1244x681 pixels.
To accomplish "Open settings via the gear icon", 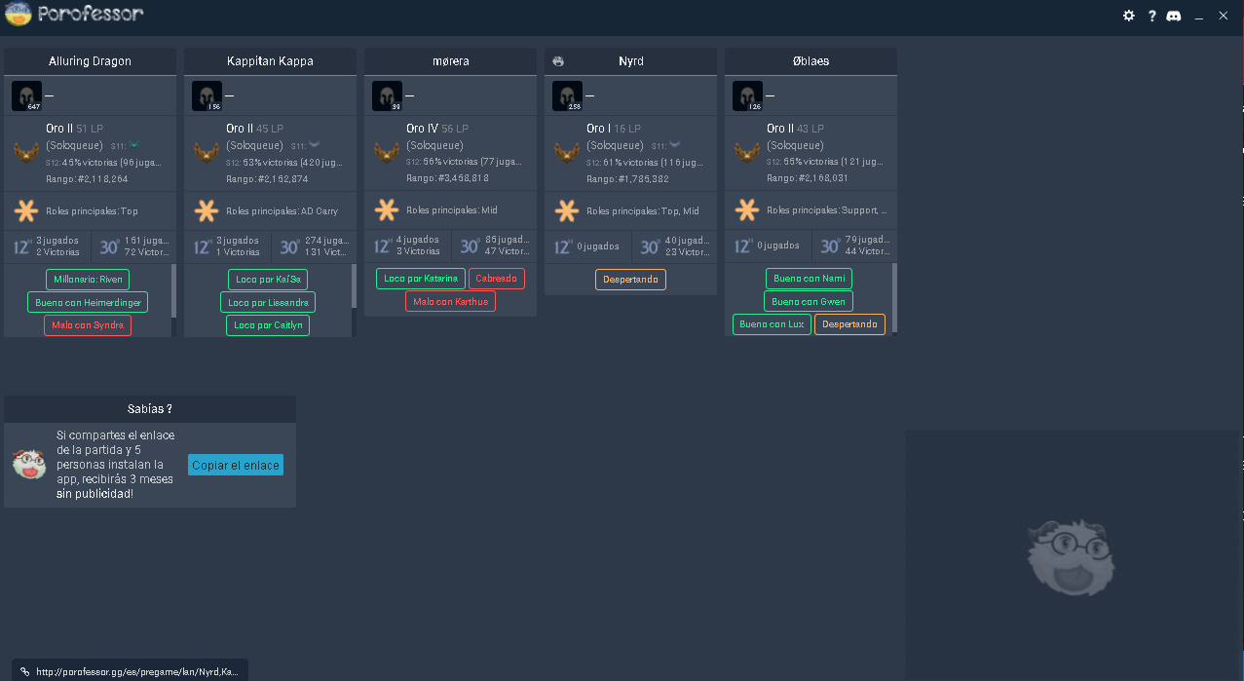I will coord(1129,16).
